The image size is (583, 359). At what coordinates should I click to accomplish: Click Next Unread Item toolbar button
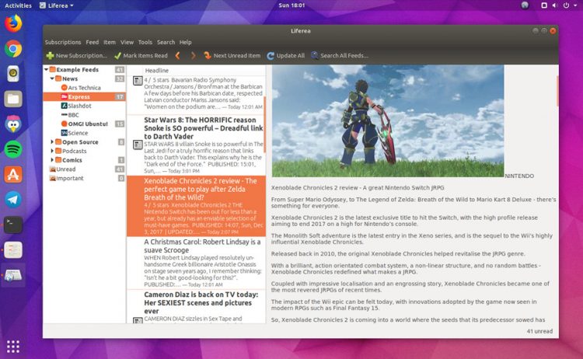[232, 56]
